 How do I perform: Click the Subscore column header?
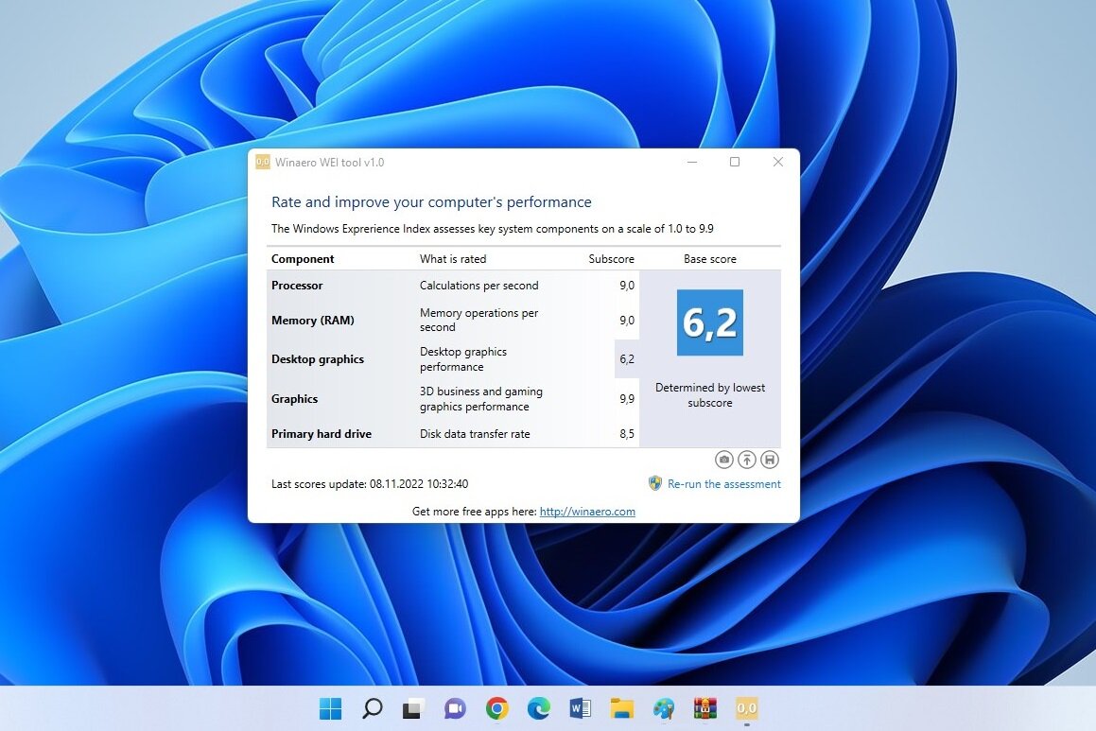click(612, 258)
